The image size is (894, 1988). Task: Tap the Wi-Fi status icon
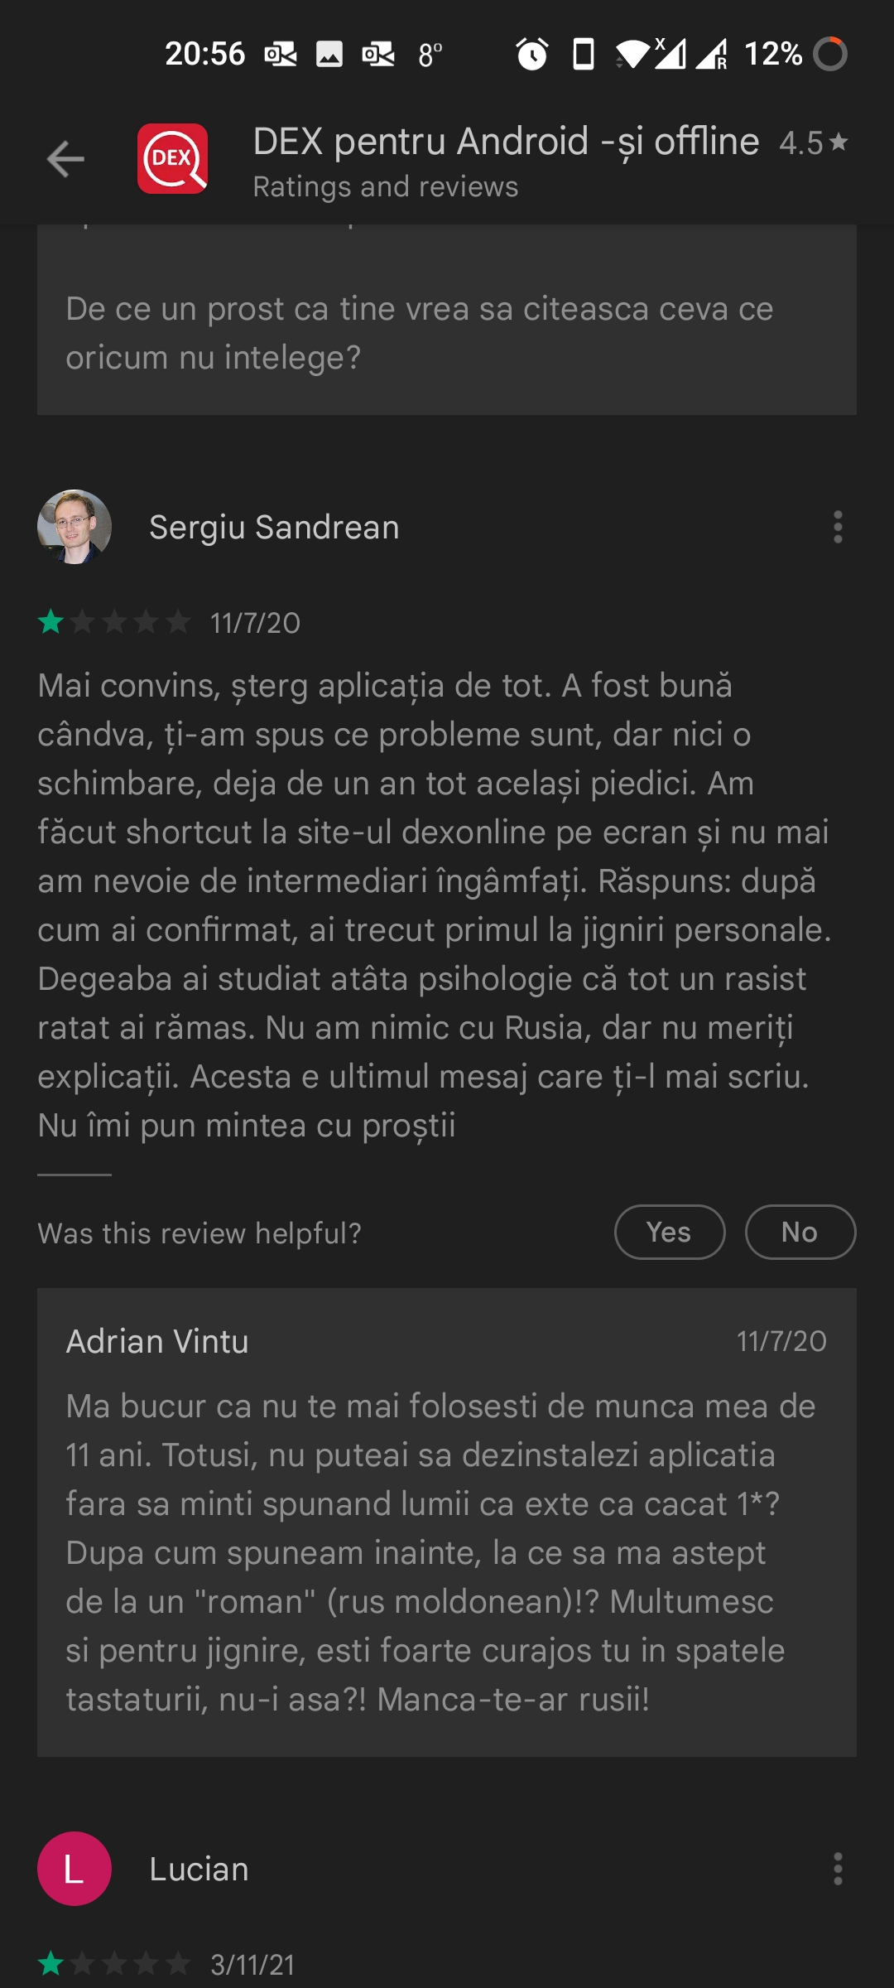632,55
